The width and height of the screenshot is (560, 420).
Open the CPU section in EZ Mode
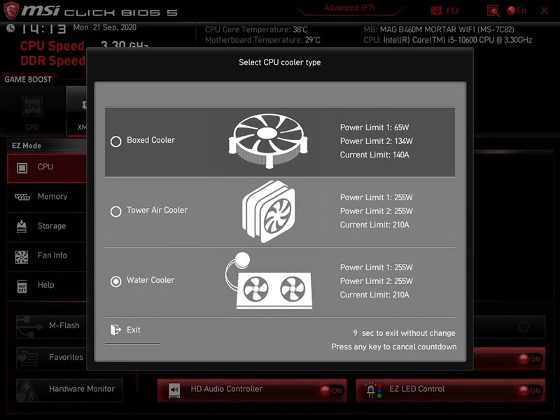47,168
